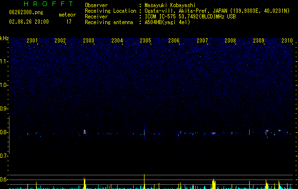Click the meteor count label
Viewport: 298px width, 189px height.
pos(67,15)
